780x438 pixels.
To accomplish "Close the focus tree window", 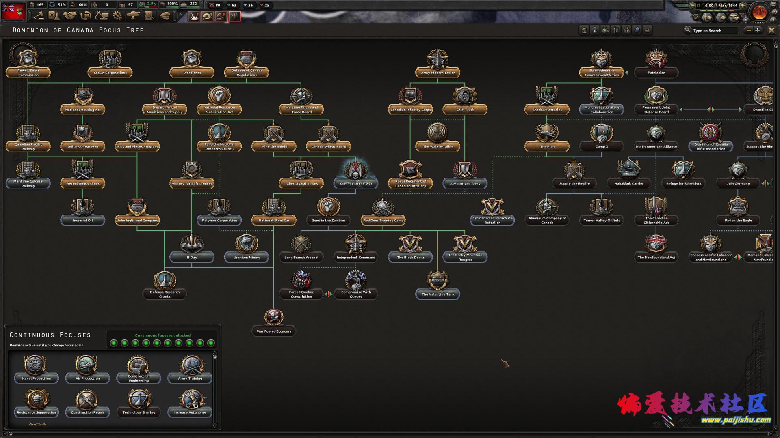I will click(x=771, y=30).
